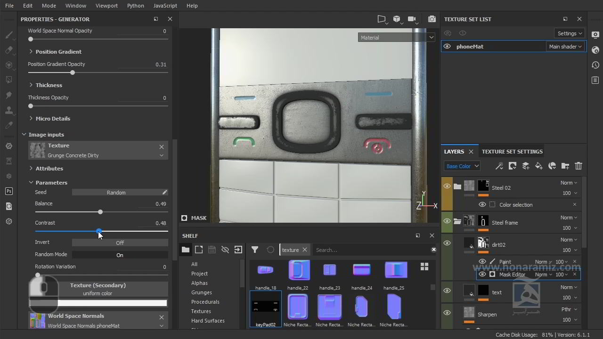Collapse the Parameters section
The width and height of the screenshot is (603, 339).
[x=31, y=182]
